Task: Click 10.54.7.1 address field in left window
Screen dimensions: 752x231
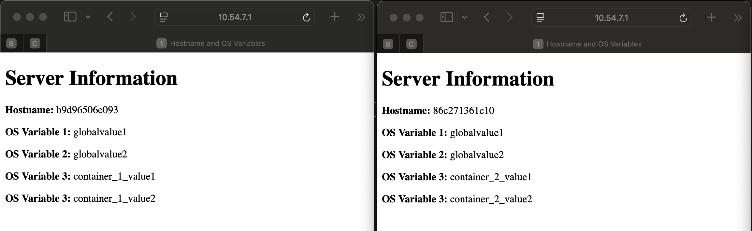Action: (x=235, y=17)
